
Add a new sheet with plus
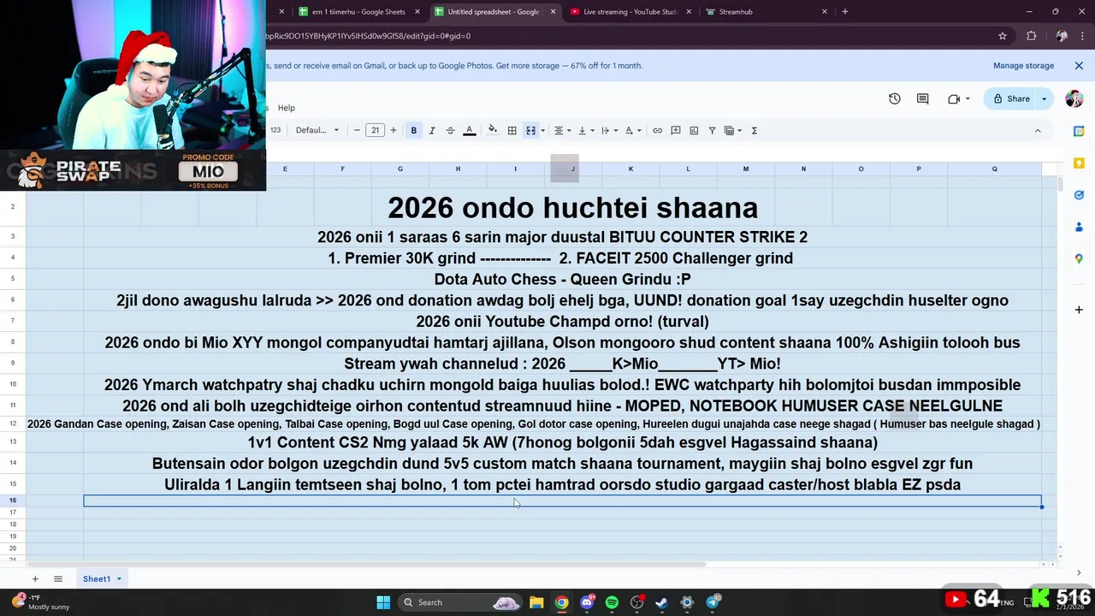click(x=35, y=579)
